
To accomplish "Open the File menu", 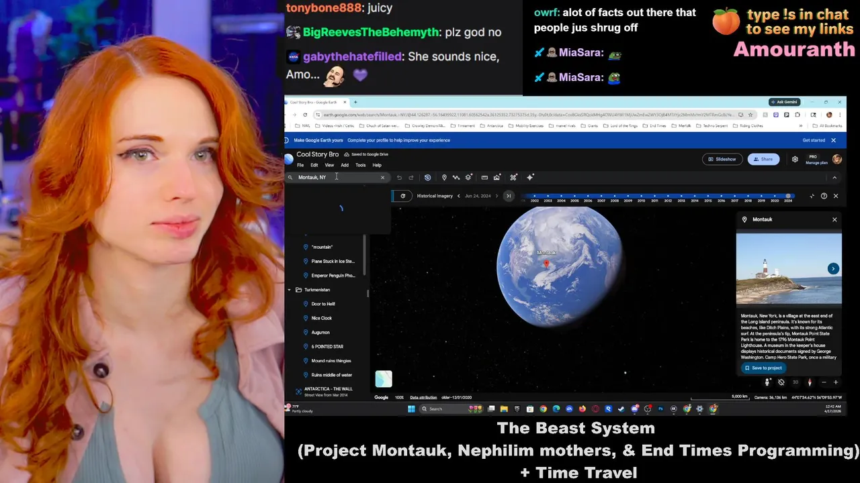I will click(300, 165).
